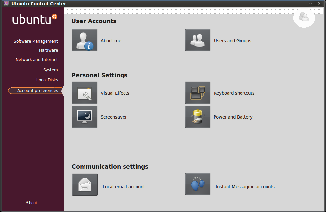Click the User Accounts section heading
Viewport: 326px width, 212px height.
pyautogui.click(x=93, y=21)
